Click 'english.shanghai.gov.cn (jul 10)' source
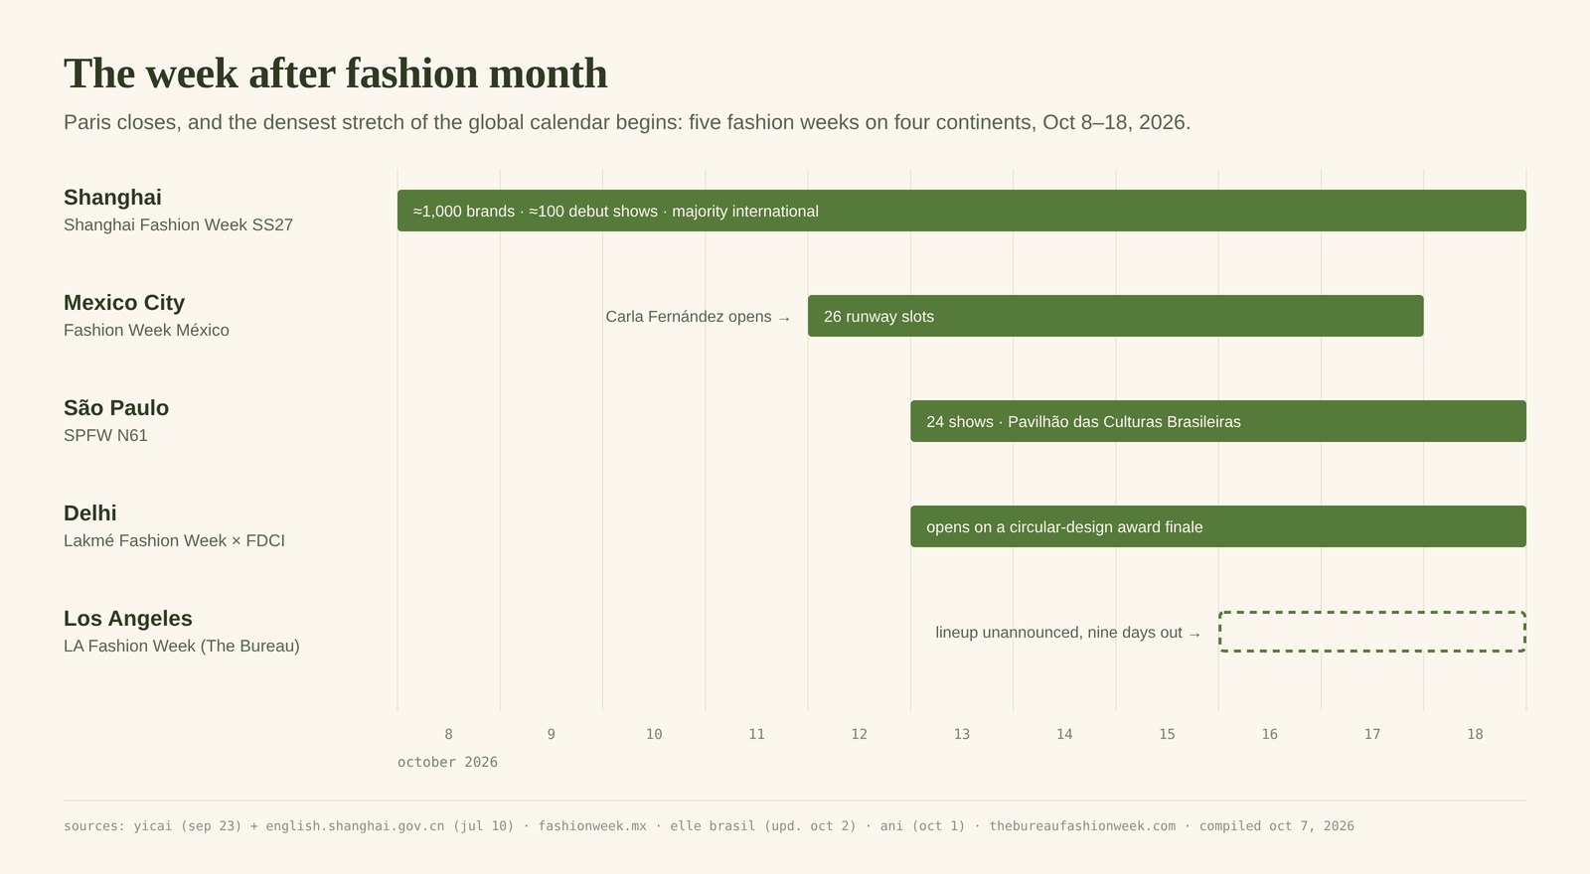The height and width of the screenshot is (874, 1590). [x=390, y=825]
